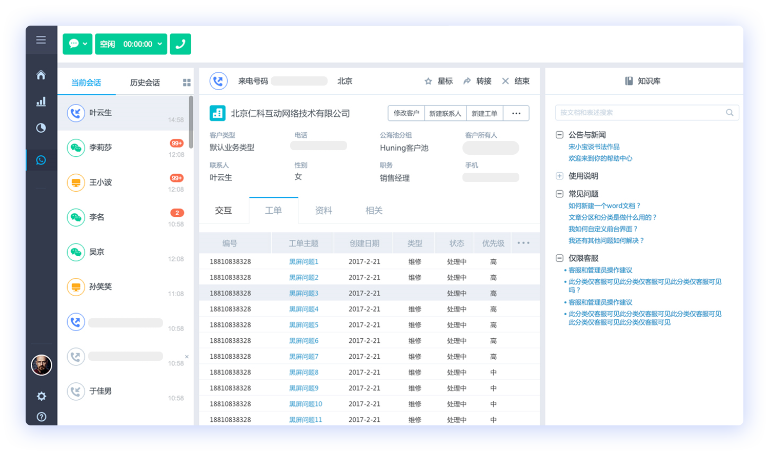The height and width of the screenshot is (451, 769).
Task: Switch to grid view icon in the conversation list
Action: [x=187, y=83]
